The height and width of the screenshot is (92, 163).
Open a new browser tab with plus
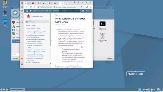tap(66, 3)
